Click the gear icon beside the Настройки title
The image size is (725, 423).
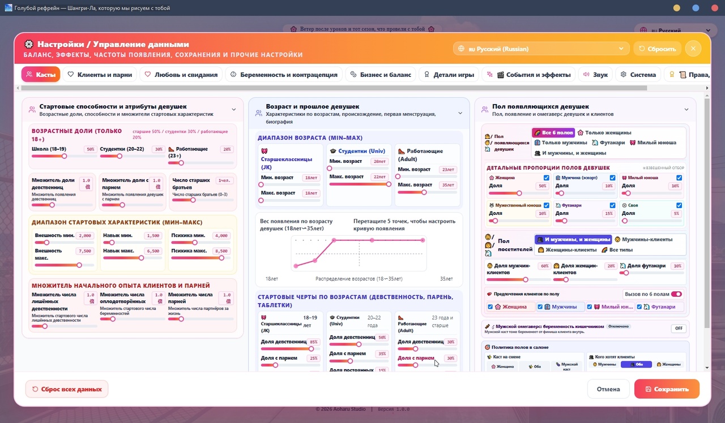click(29, 44)
